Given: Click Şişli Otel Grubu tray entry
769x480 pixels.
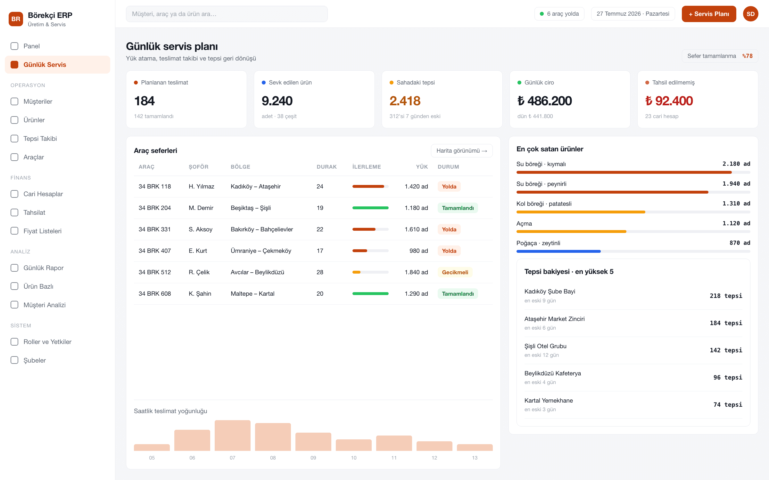Looking at the screenshot, I should pos(633,350).
